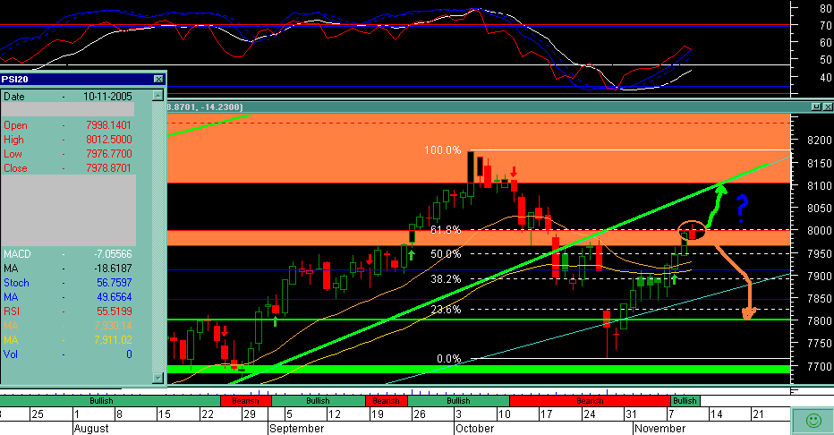The image size is (834, 435).
Task: Select the Stoch row label
Action: click(x=16, y=283)
